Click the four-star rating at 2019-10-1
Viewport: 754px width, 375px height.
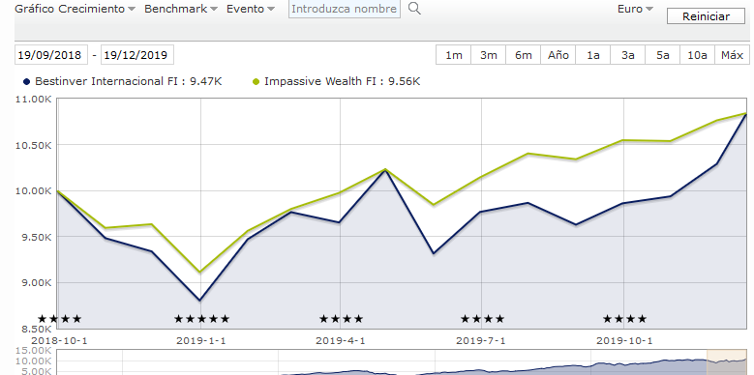pyautogui.click(x=624, y=319)
